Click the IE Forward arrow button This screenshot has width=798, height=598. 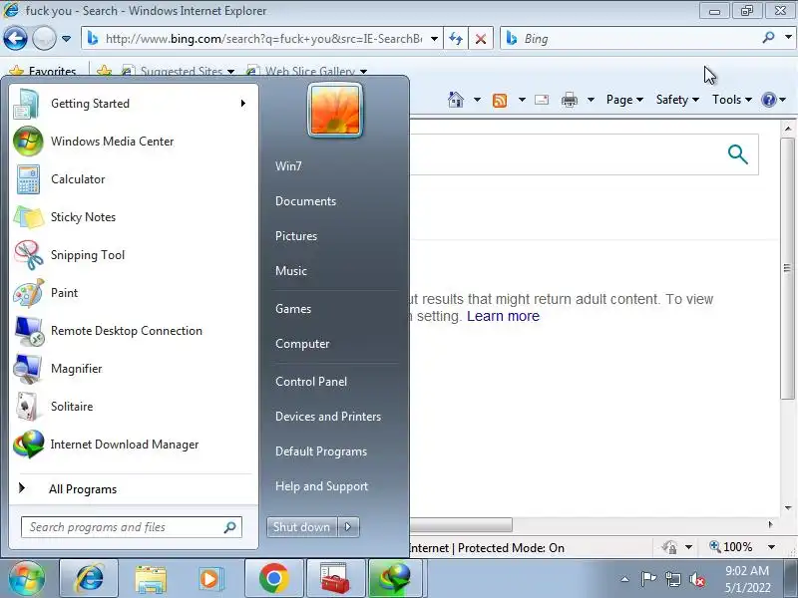(44, 38)
